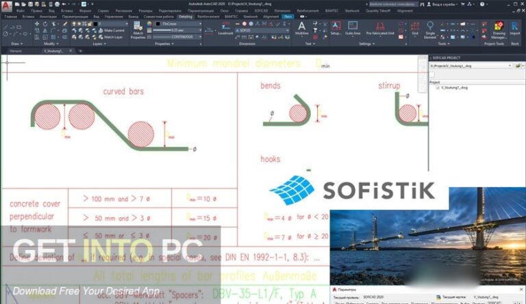Expand the Draw panel
Screen dimensions: 526x304
16,44
